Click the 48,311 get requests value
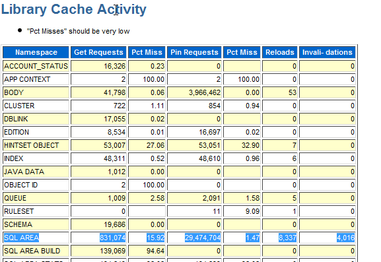 (x=115, y=158)
